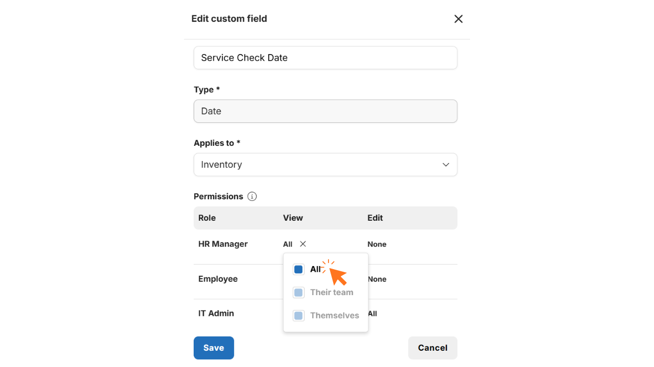
Task: Clear HR Manager View selection with X
Action: 303,244
